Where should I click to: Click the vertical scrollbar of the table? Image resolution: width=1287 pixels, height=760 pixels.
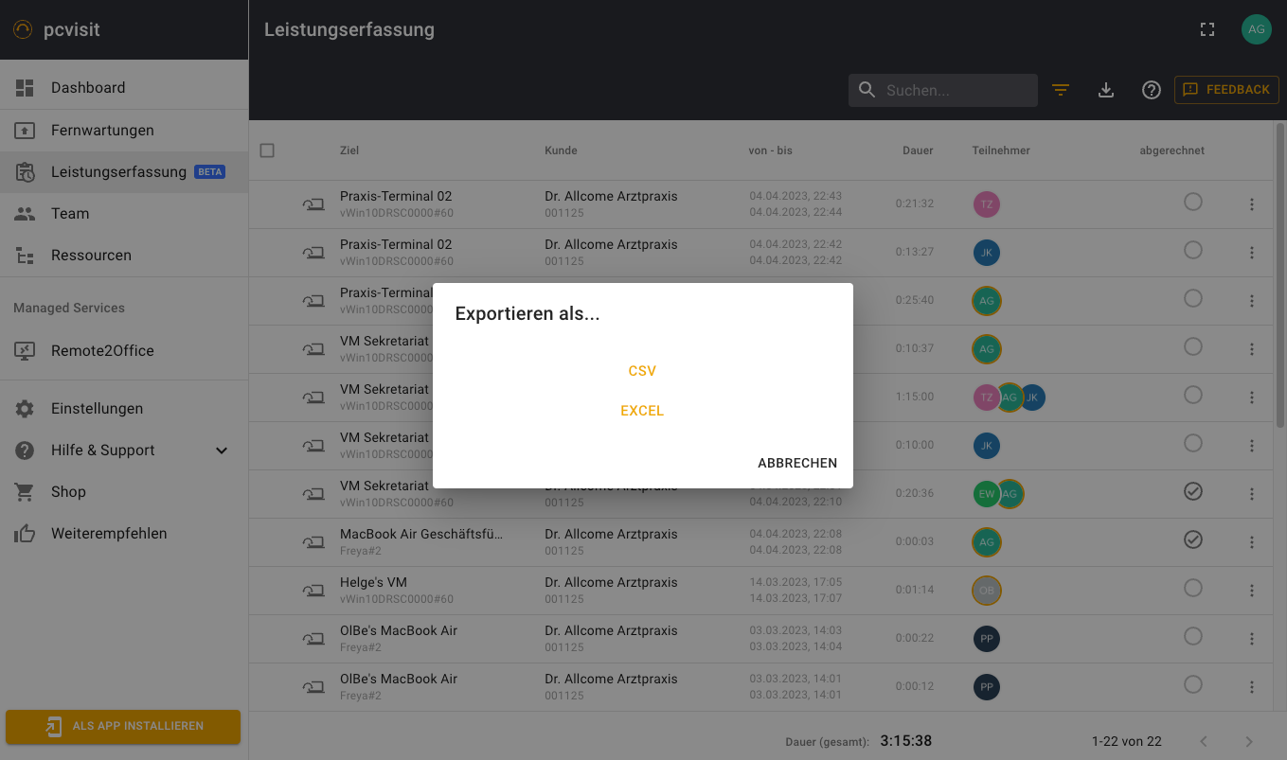tap(1280, 274)
